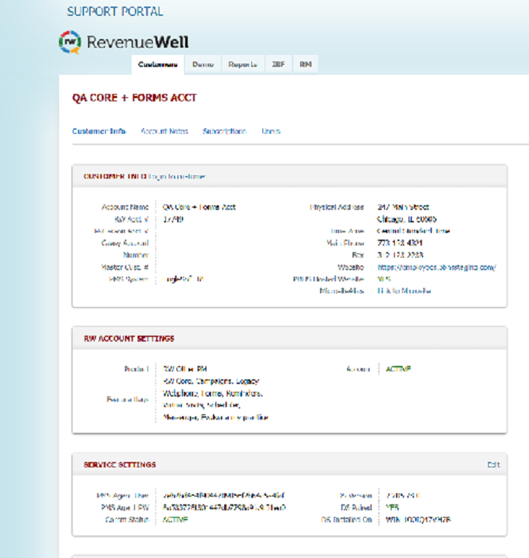Click the PMS Agent User ID value
The height and width of the screenshot is (558, 529).
pyautogui.click(x=224, y=496)
